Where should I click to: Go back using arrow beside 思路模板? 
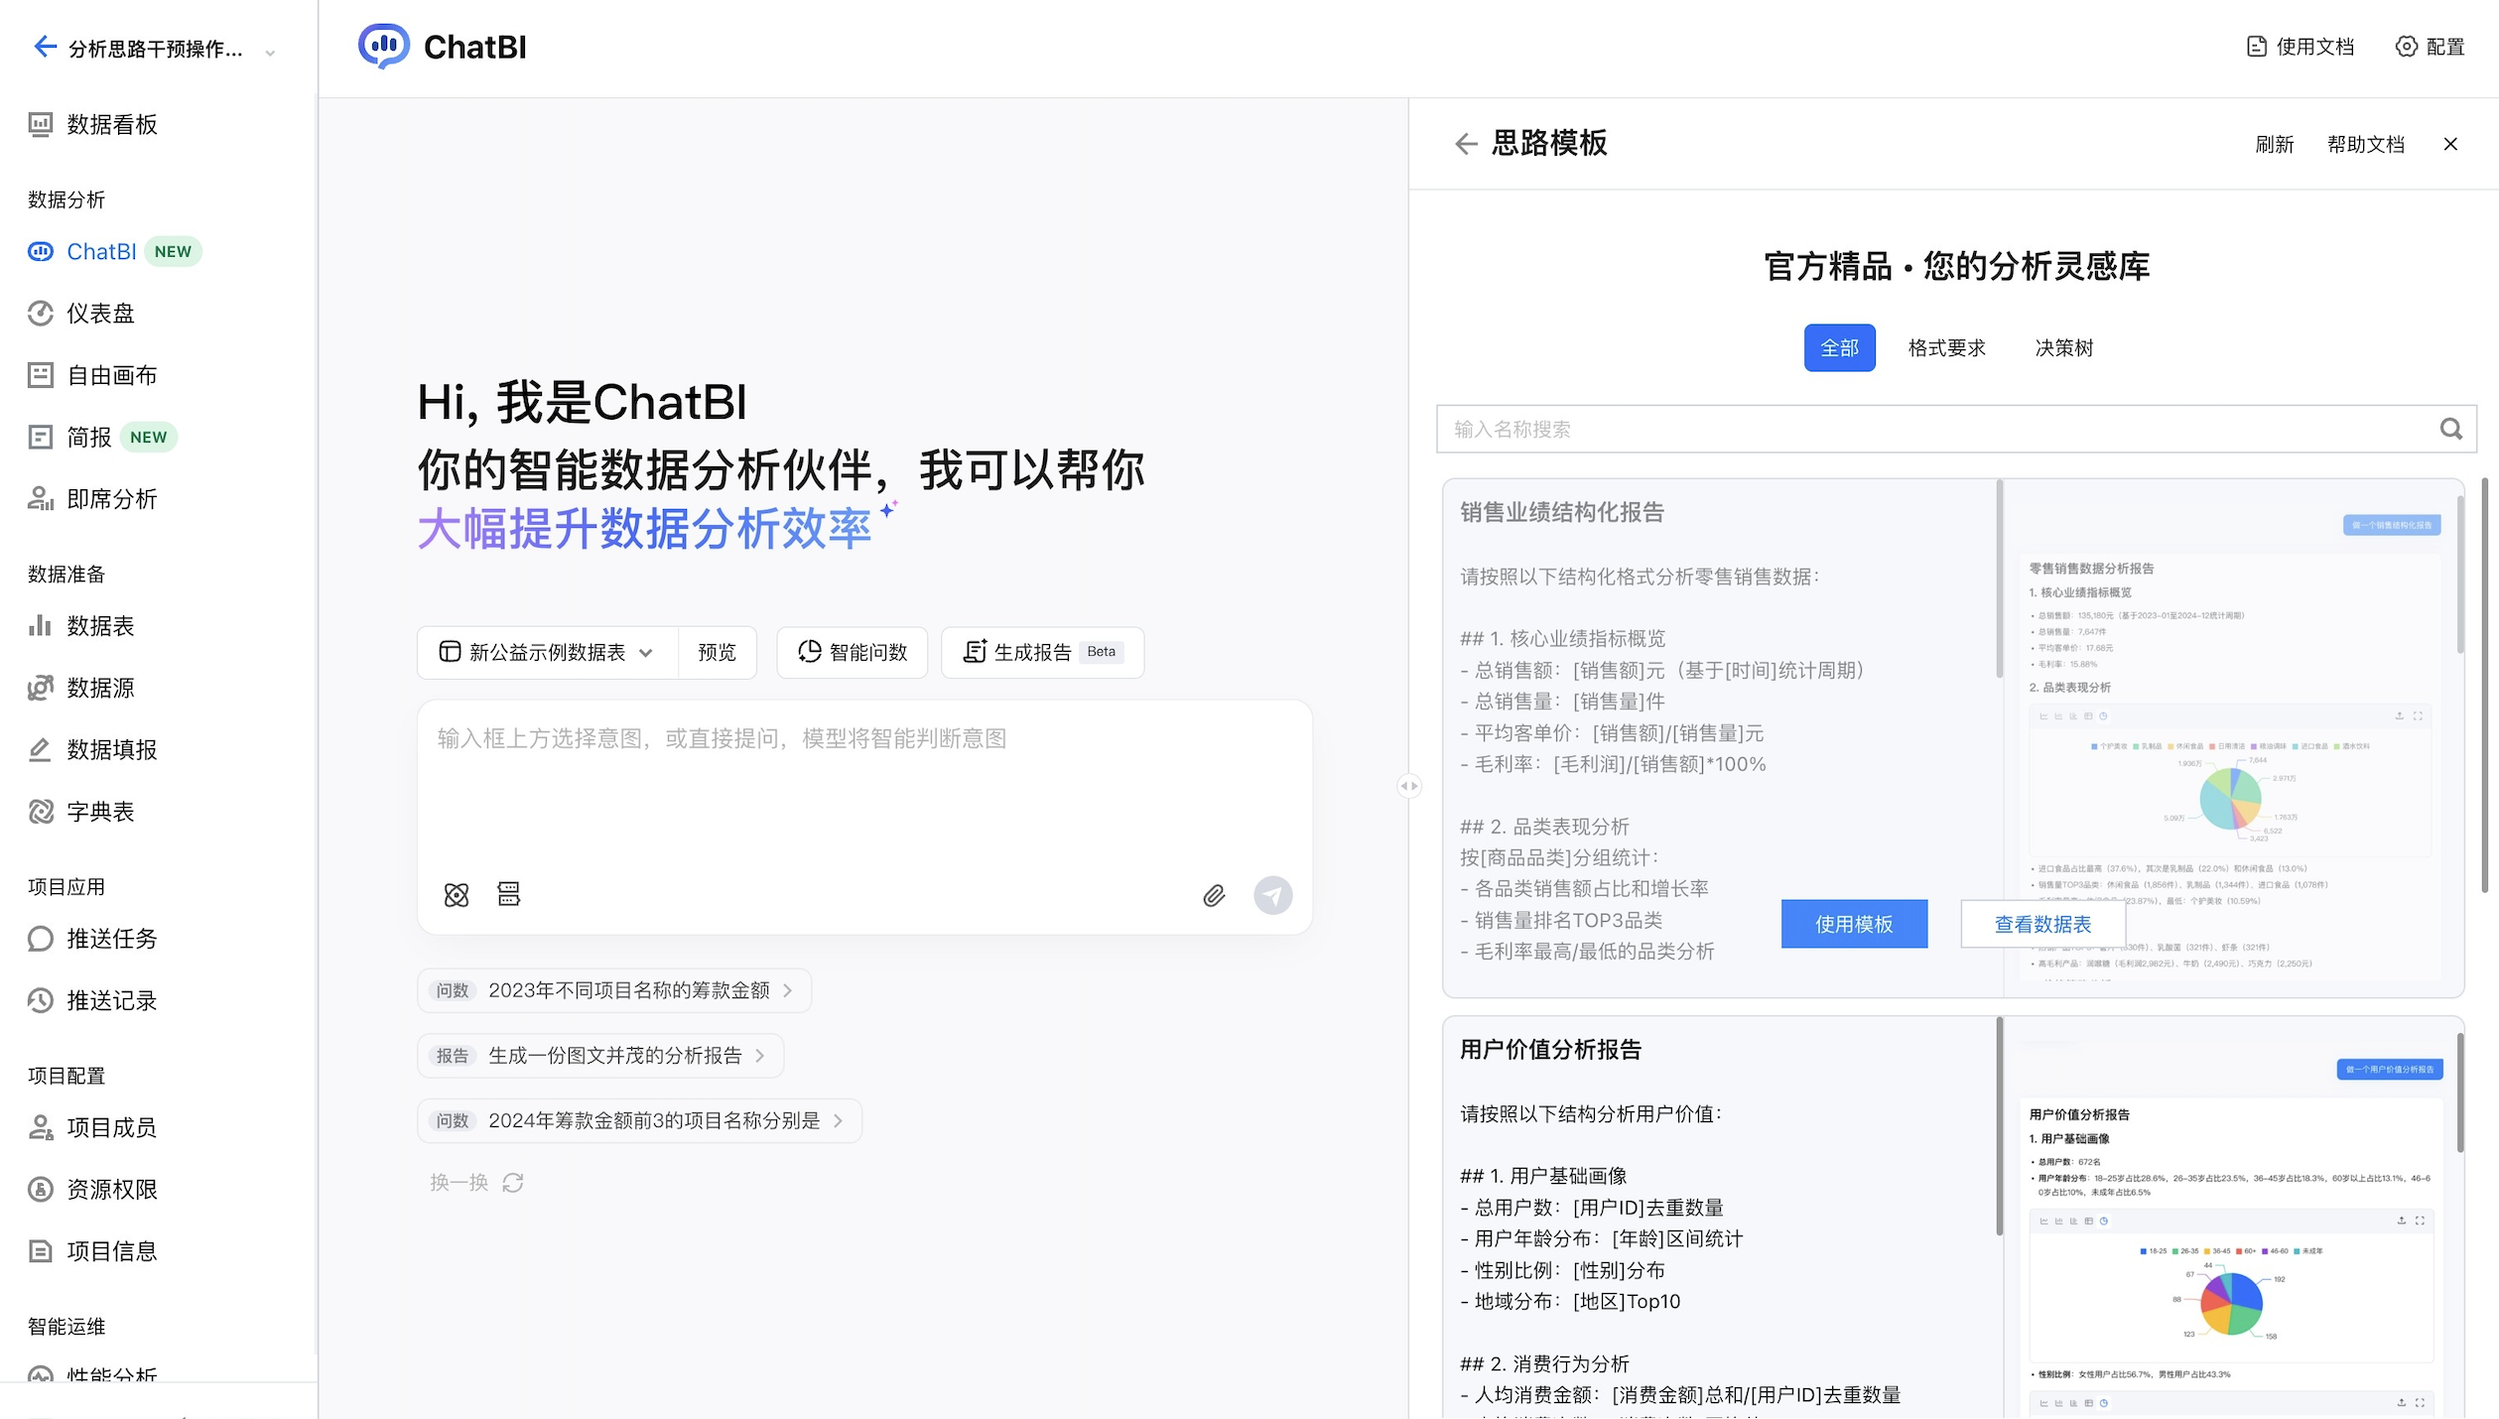point(1466,145)
